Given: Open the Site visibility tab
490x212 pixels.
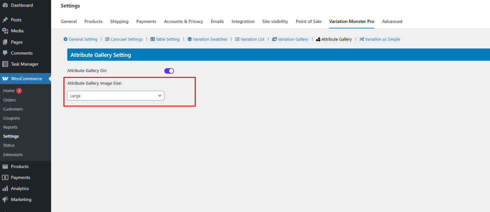Looking at the screenshot, I should coord(275,21).
